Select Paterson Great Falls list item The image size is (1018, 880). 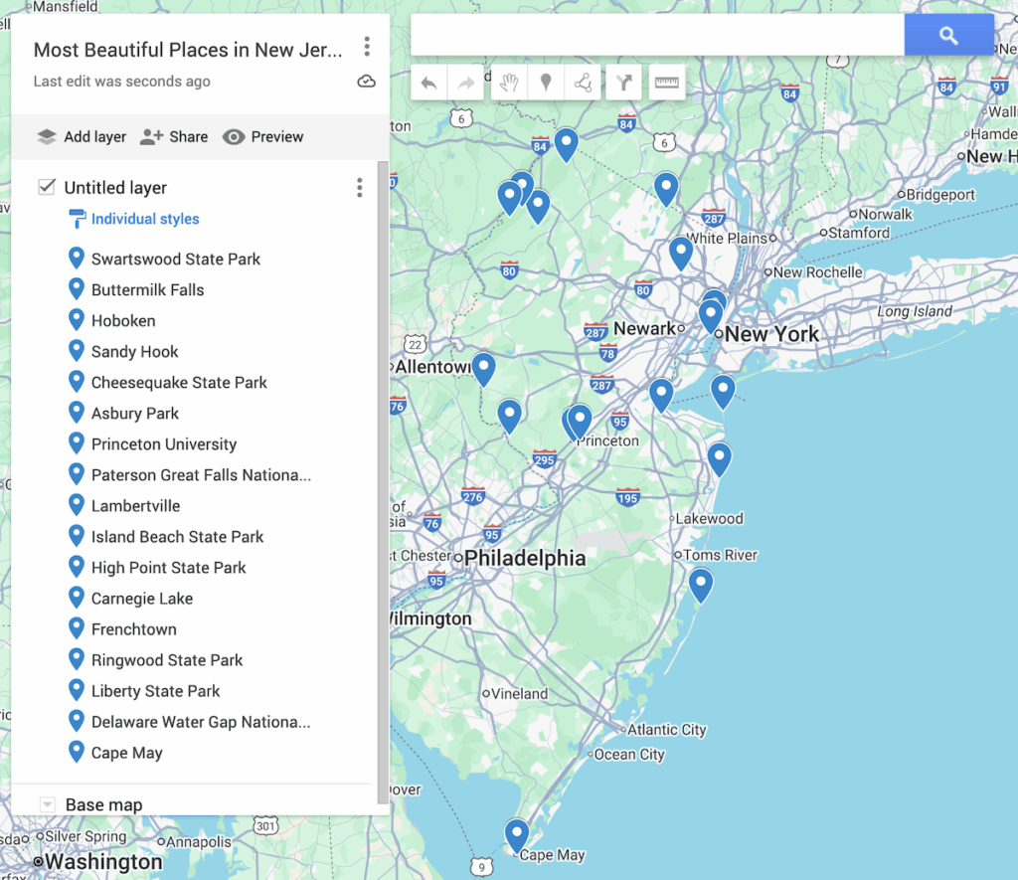coord(201,474)
